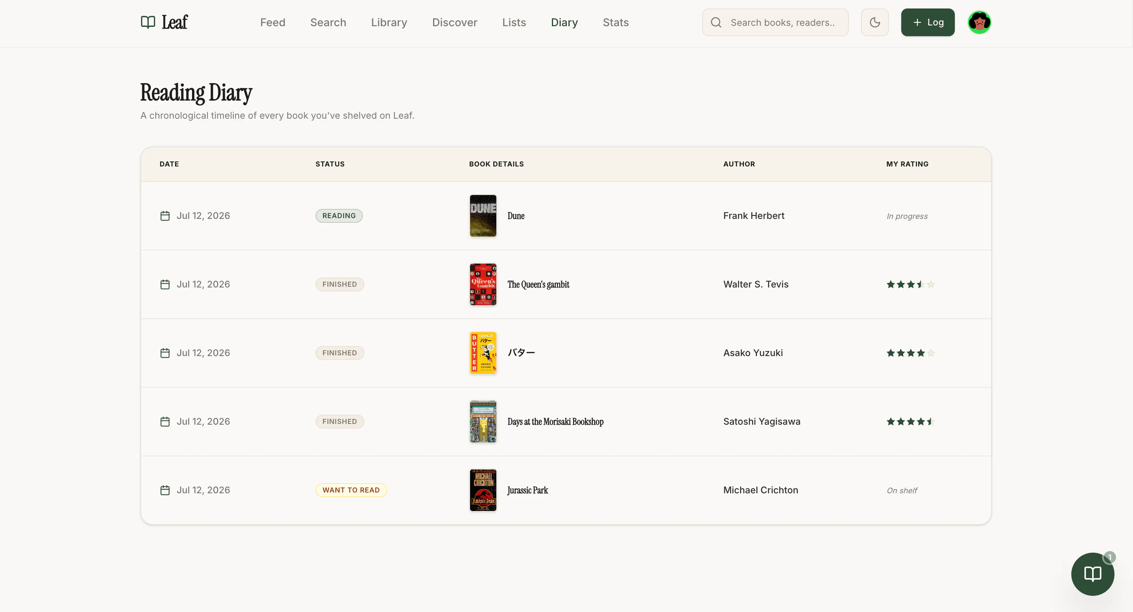View the Stats page

(615, 22)
